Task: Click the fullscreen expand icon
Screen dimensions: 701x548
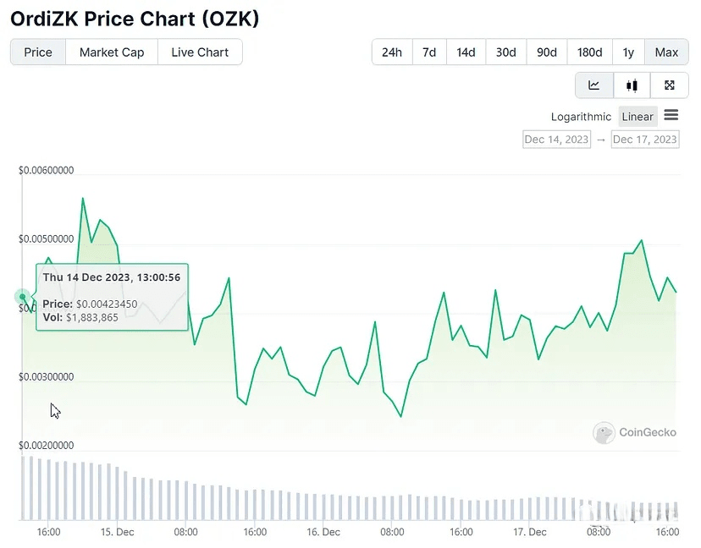Action: coord(670,85)
